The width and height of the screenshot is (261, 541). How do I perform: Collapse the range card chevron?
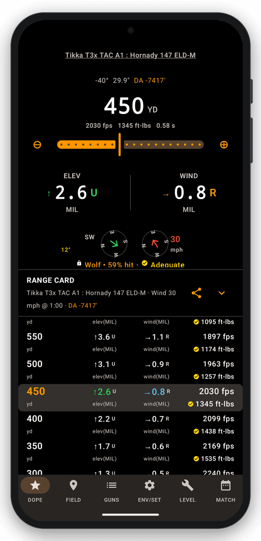(x=222, y=293)
